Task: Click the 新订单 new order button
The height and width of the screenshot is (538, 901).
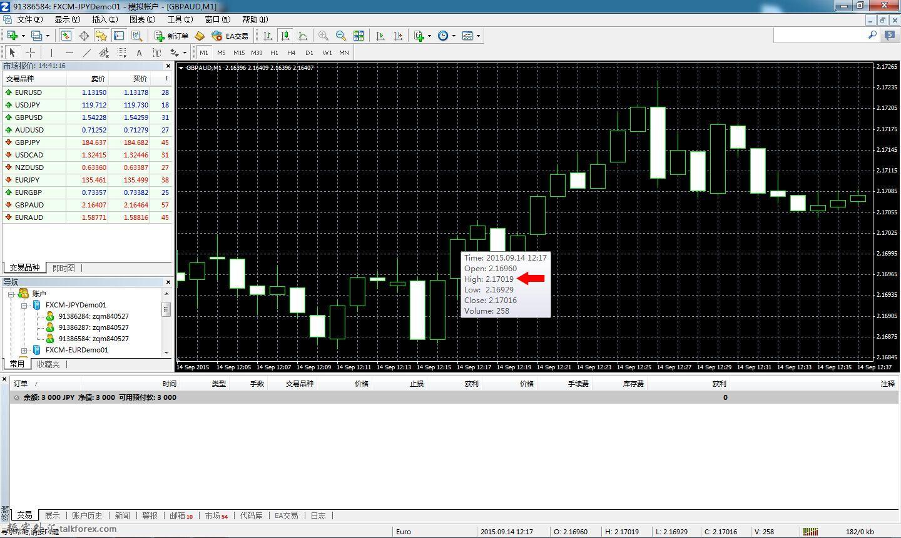Action: click(x=171, y=36)
